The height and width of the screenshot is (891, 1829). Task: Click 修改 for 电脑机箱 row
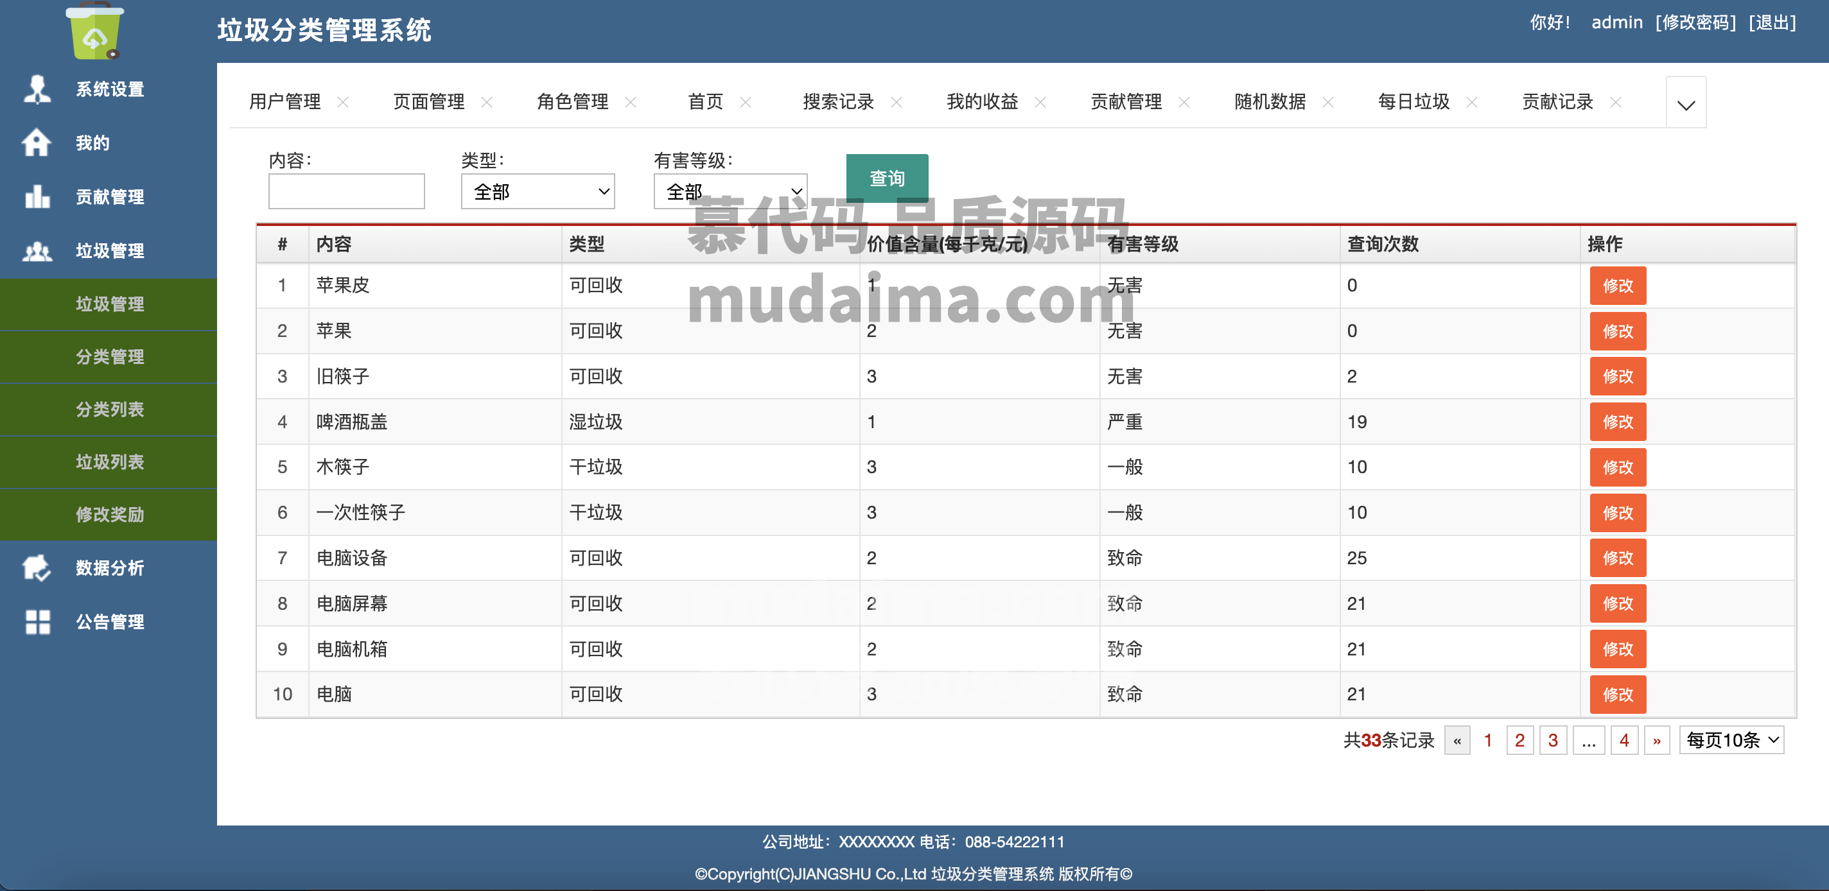(1618, 649)
